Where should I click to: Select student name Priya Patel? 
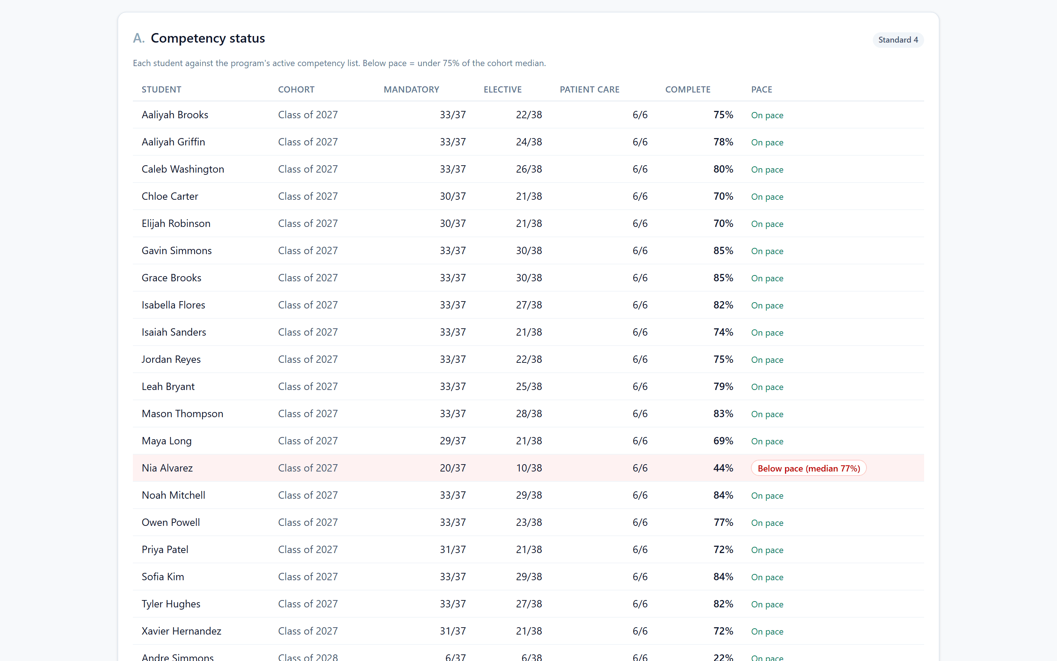tap(165, 549)
